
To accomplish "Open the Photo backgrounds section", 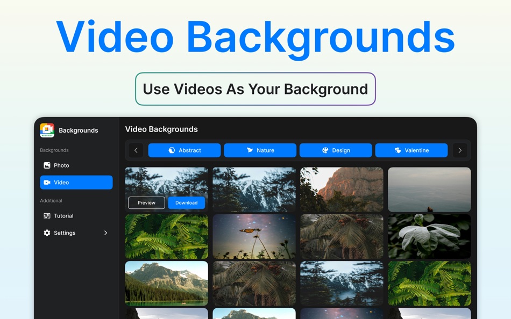I will point(76,165).
